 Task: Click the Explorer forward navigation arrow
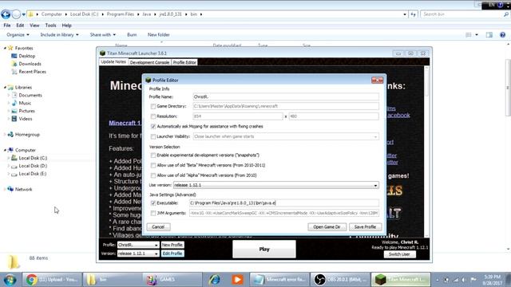pyautogui.click(x=16, y=14)
